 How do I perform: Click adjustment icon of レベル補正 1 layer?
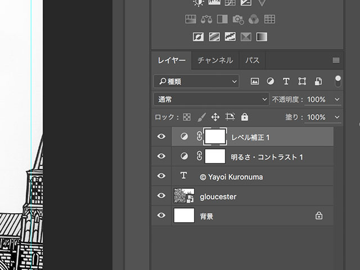click(x=184, y=136)
